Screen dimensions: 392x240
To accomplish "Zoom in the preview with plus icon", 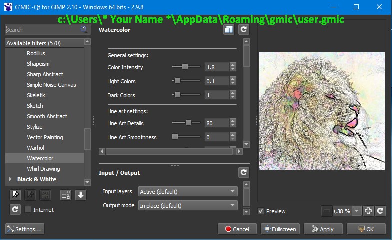I will [x=368, y=211].
